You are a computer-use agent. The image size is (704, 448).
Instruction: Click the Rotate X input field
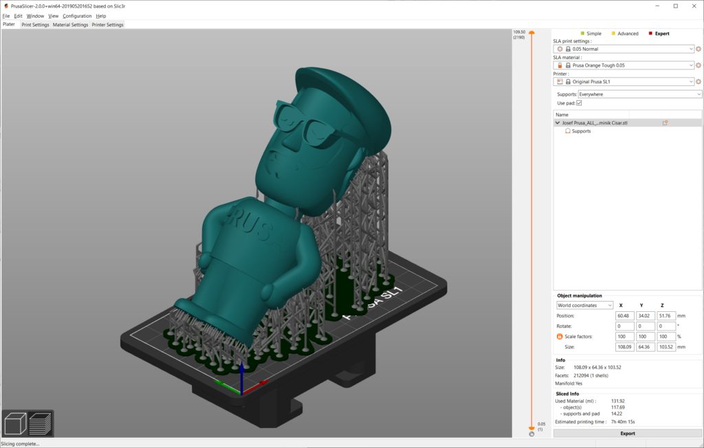tap(624, 326)
